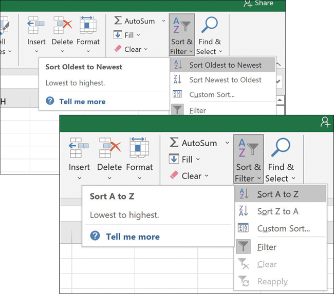This screenshot has width=334, height=294.
Task: Choose Sort Z to A
Action: pyautogui.click(x=280, y=211)
